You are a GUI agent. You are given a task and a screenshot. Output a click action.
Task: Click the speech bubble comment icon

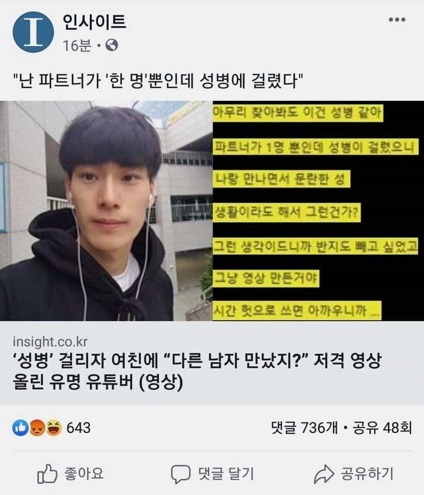(181, 474)
